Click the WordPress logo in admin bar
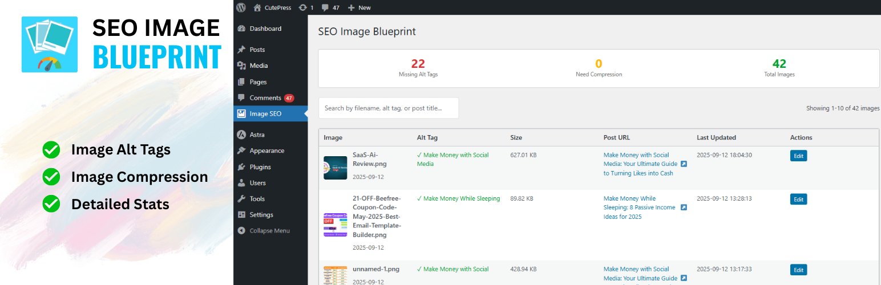 [x=241, y=7]
